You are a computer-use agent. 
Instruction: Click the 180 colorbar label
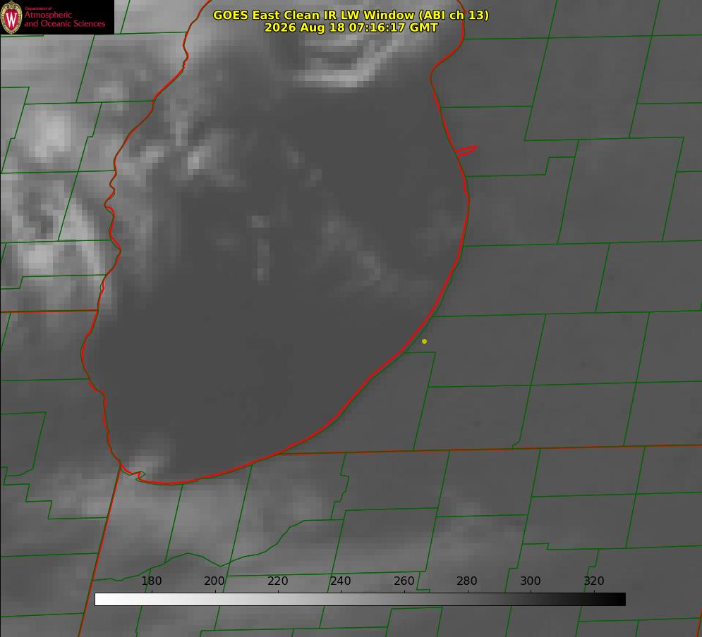(151, 581)
